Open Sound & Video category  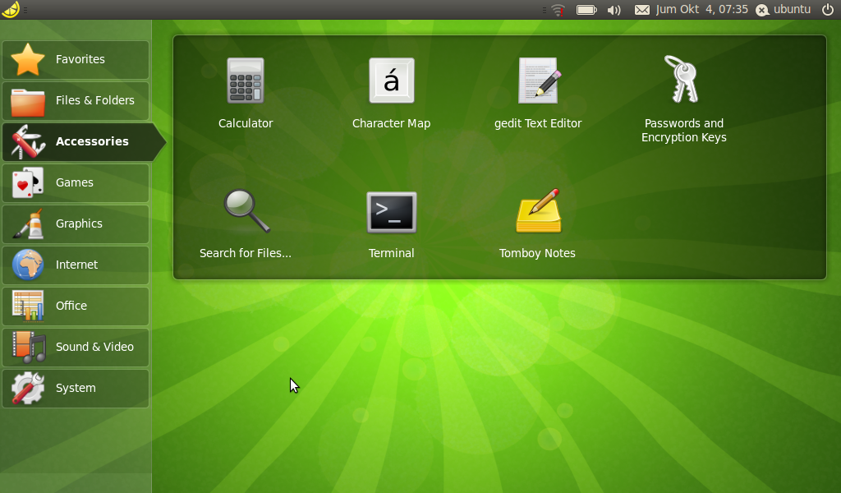[76, 347]
